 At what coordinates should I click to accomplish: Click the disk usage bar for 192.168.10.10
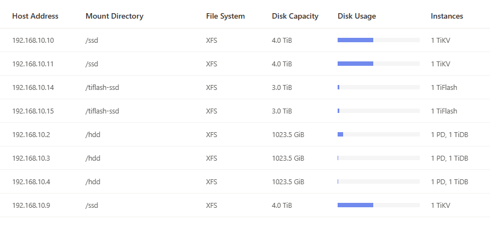coord(378,40)
